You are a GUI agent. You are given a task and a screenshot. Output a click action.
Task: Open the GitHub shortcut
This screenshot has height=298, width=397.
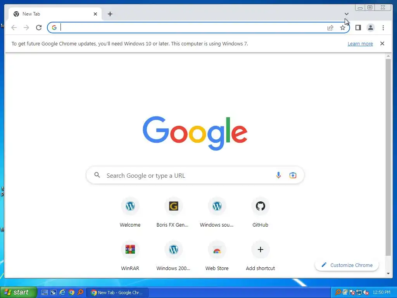(x=260, y=213)
